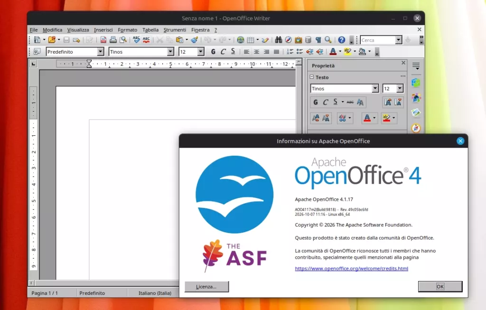Open the Formato menu
486x310 pixels.
tap(127, 30)
